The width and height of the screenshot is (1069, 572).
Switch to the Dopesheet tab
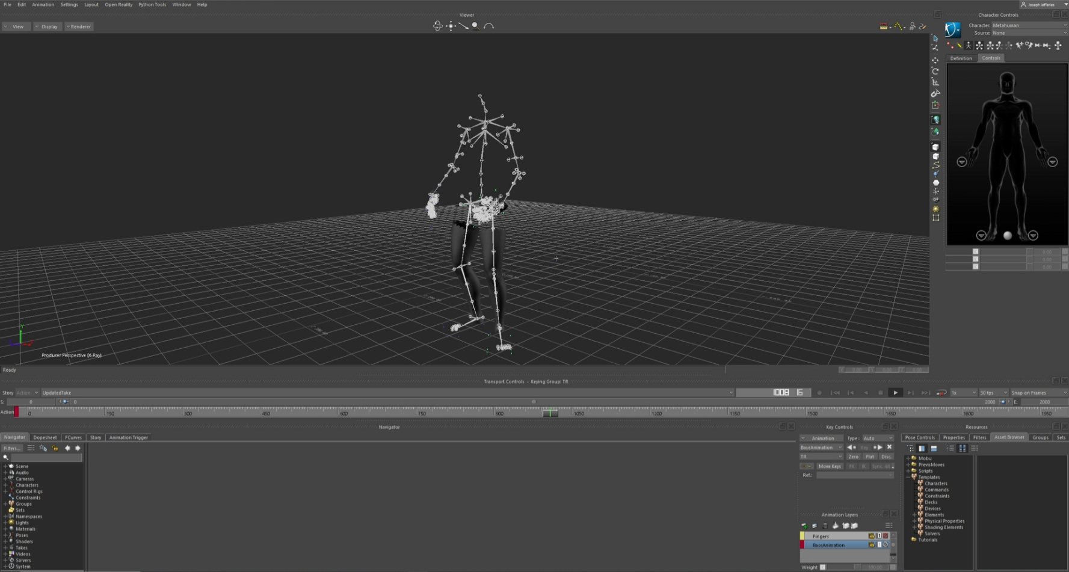pyautogui.click(x=45, y=437)
